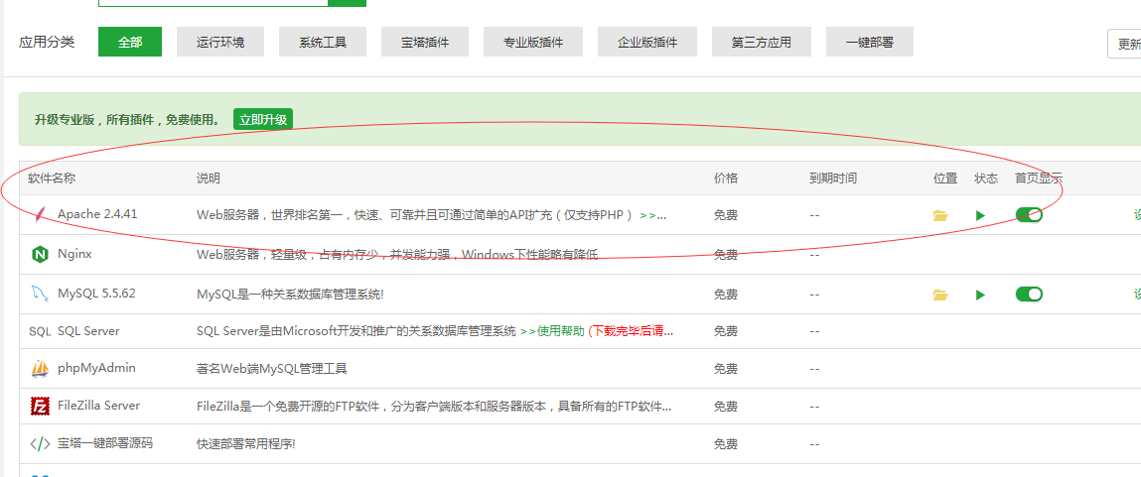This screenshot has width=1141, height=477.
Task: Click the 首页显示 column header
Action: click(x=1039, y=179)
